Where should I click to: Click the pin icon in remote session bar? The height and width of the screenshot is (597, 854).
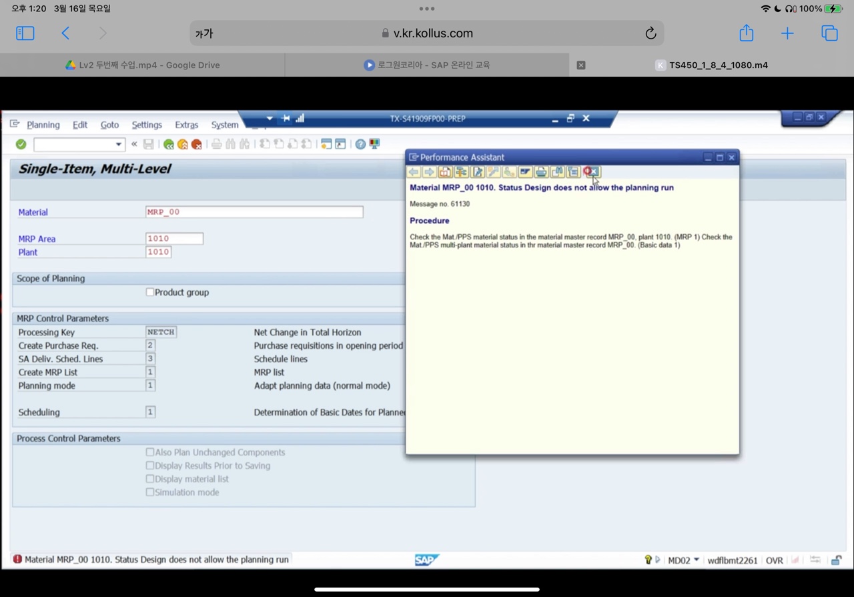[286, 118]
